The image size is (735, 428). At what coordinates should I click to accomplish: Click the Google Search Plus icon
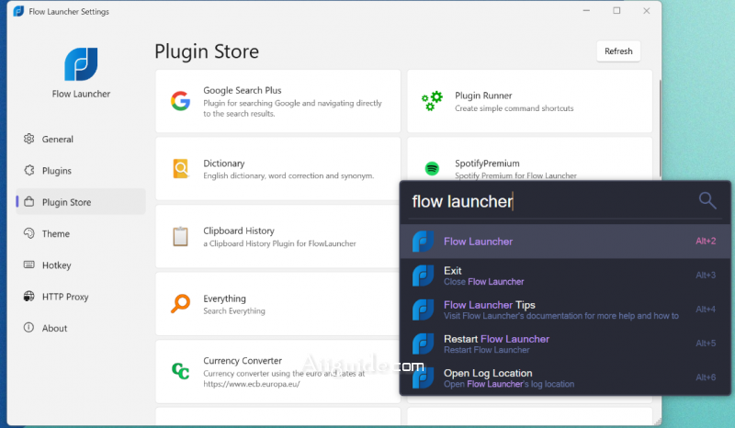[x=180, y=101]
